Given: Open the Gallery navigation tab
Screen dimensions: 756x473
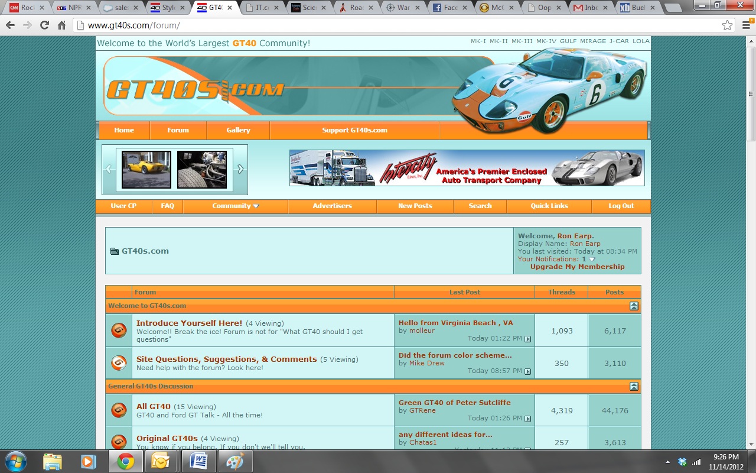Looking at the screenshot, I should pyautogui.click(x=238, y=130).
